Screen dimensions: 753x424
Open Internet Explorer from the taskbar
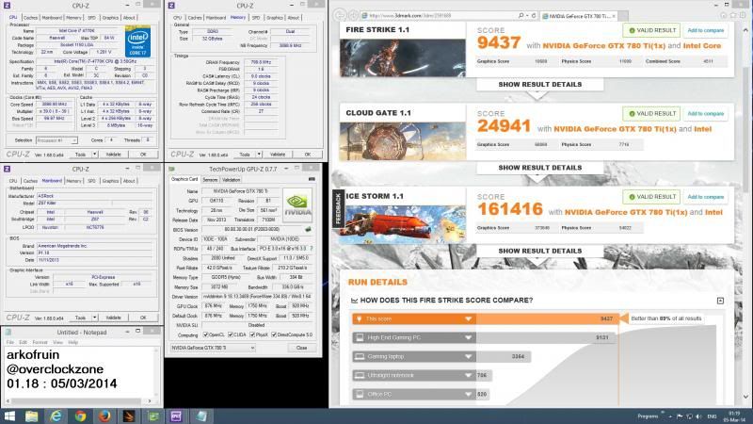click(x=56, y=415)
